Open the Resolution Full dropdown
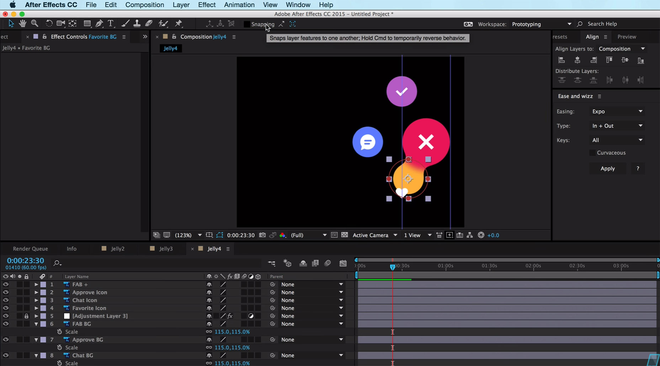The height and width of the screenshot is (366, 660). click(309, 235)
